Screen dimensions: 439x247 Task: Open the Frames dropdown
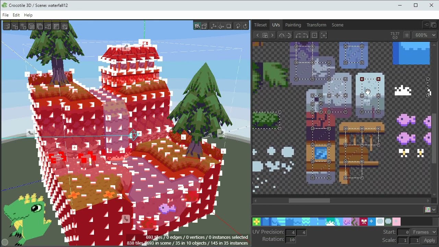coord(425,232)
